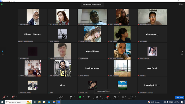Select Silfiana Zulkifli's video tile
The height and width of the screenshot is (104, 185).
[x=33, y=68]
